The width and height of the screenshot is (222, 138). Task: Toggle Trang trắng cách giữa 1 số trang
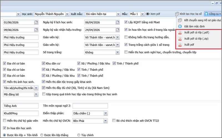(x=126, y=45)
